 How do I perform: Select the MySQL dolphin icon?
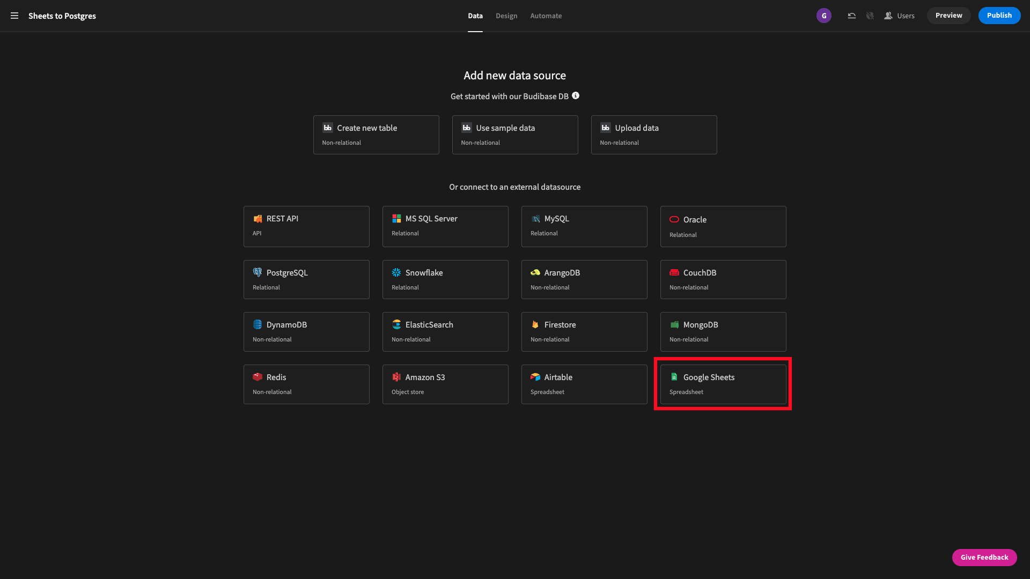pyautogui.click(x=535, y=219)
